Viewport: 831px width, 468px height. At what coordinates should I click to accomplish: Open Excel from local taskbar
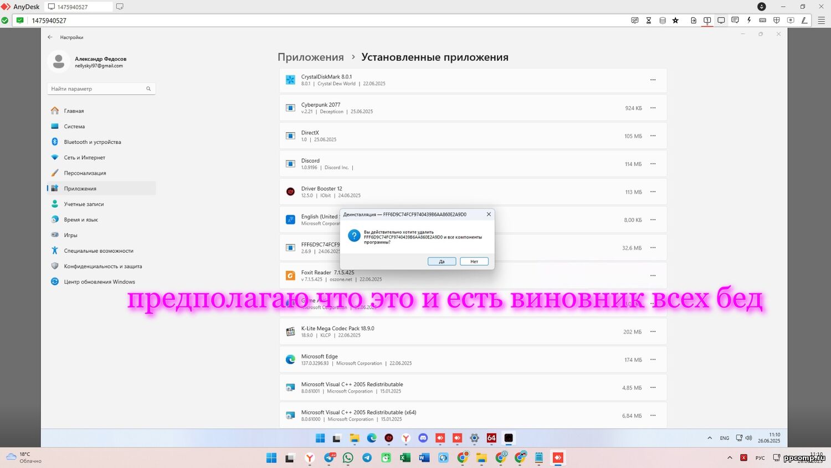pyautogui.click(x=405, y=457)
